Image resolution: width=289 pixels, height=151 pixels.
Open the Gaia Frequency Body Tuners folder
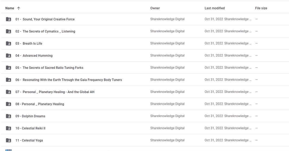[69, 80]
